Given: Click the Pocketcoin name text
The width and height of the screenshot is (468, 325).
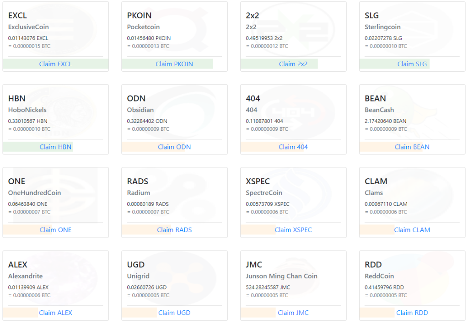Looking at the screenshot, I should (143, 27).
